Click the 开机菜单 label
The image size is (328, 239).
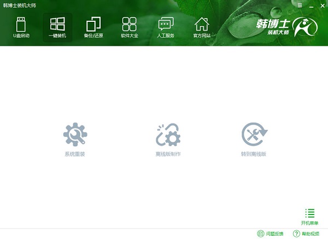(309, 223)
